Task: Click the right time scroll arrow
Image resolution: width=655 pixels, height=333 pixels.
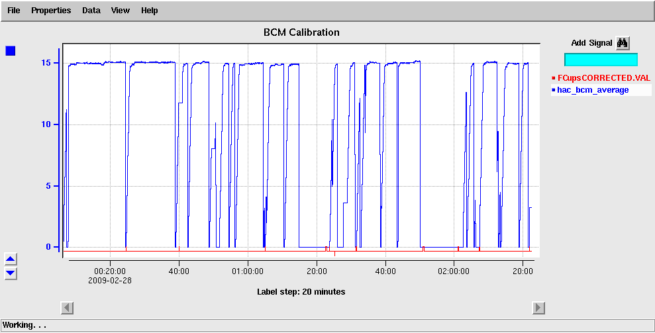Action: (538, 308)
